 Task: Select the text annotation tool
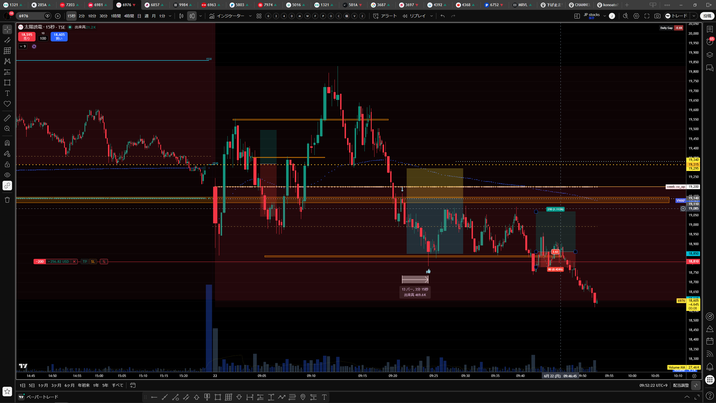pyautogui.click(x=7, y=93)
